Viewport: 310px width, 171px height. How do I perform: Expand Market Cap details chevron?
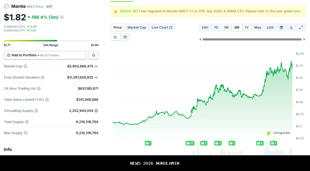pyautogui.click(x=96, y=66)
